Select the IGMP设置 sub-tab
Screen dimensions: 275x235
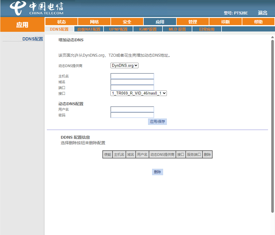(147, 29)
